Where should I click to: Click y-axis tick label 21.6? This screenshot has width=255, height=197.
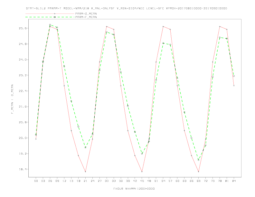click(x=22, y=107)
